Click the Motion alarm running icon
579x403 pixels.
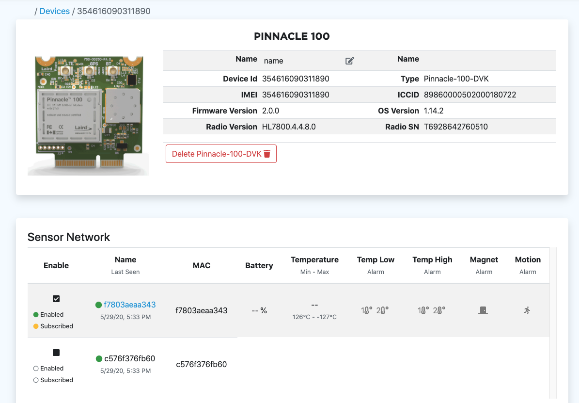(527, 310)
